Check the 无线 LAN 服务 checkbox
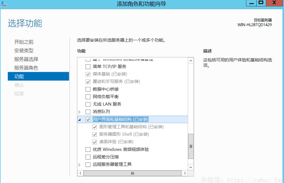Image resolution: width=284 pixels, height=183 pixels. [88, 104]
